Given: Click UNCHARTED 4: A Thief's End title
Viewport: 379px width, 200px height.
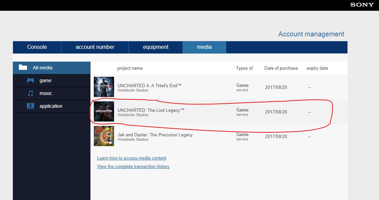Looking at the screenshot, I should pyautogui.click(x=150, y=86).
